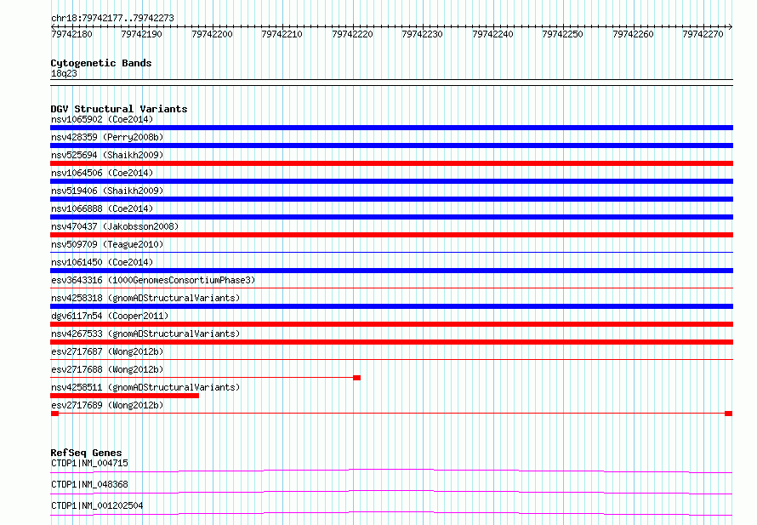757x525 pixels.
Task: Click the left red block of esv2717689
Action: pos(54,414)
